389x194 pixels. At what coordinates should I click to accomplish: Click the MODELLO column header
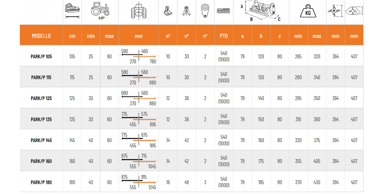click(x=41, y=36)
